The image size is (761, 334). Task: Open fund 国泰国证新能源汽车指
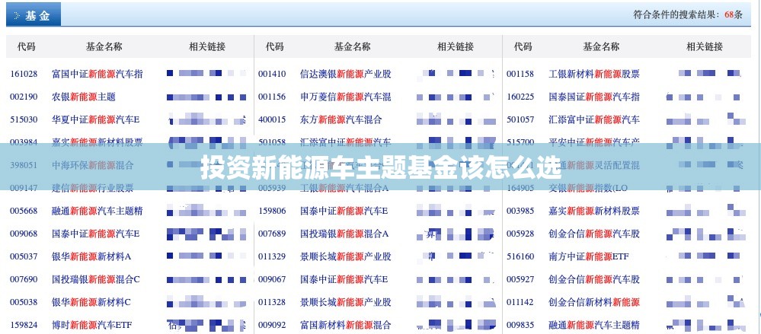594,97
